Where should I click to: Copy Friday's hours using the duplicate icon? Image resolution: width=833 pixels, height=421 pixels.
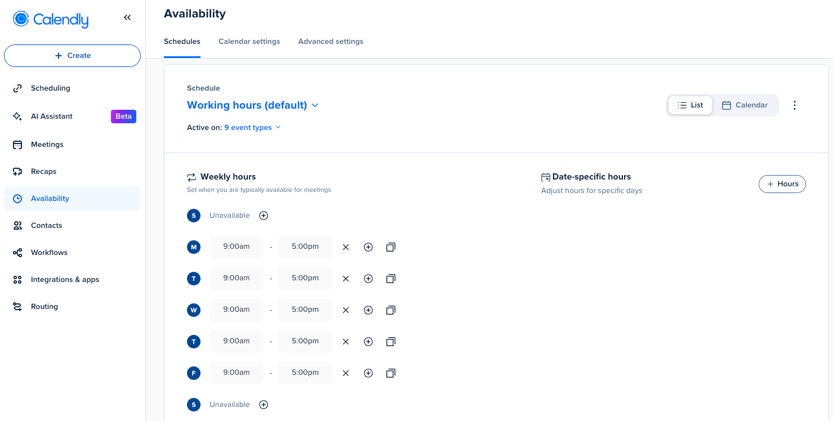tap(391, 373)
